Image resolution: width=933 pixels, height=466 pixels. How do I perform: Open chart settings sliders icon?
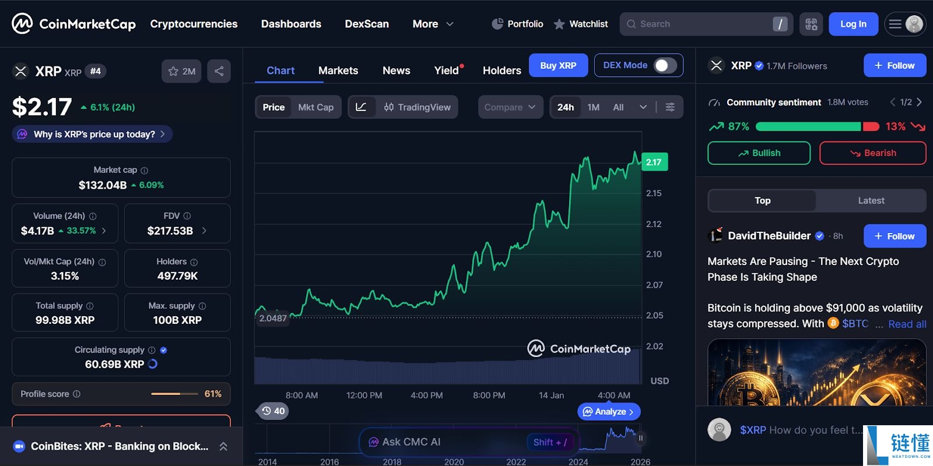pos(670,107)
